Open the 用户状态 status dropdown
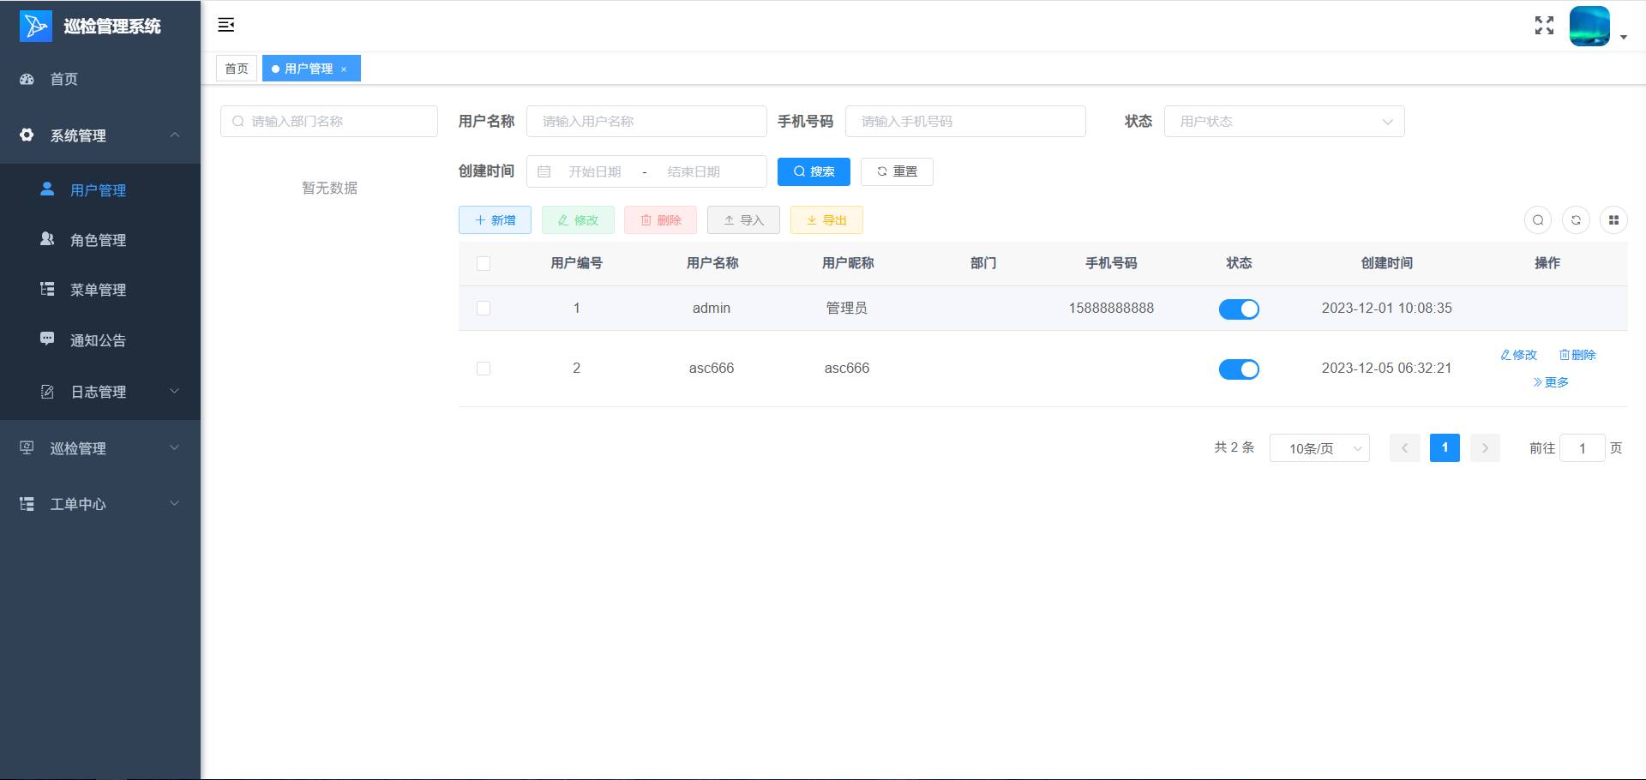 1283,122
